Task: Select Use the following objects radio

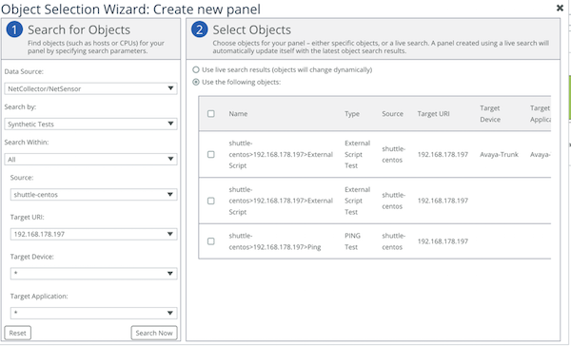Action: [196, 82]
